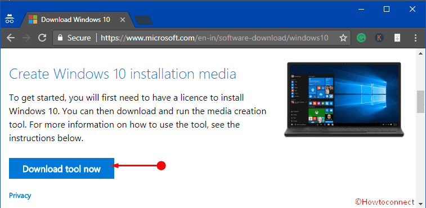The image size is (426, 208).
Task: Bookmark page with the star icon
Action: click(x=343, y=38)
